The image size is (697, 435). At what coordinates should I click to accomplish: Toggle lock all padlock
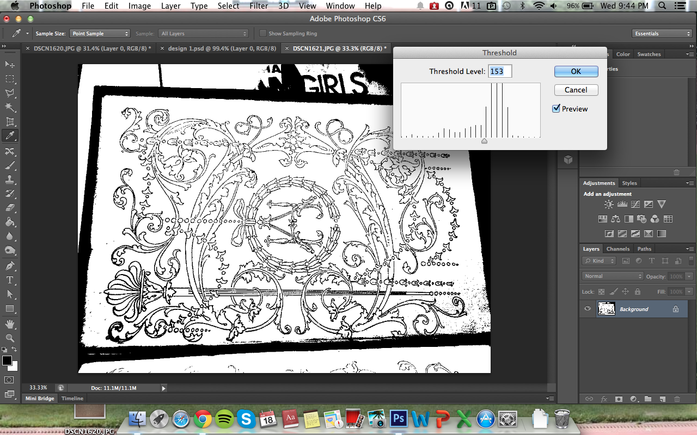[x=637, y=291]
